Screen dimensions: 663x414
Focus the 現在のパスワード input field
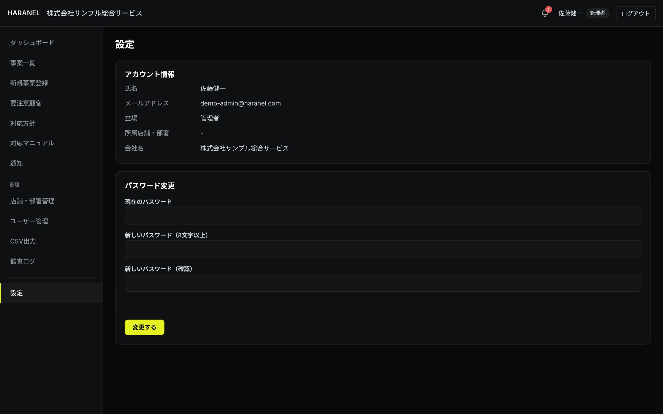click(x=383, y=216)
